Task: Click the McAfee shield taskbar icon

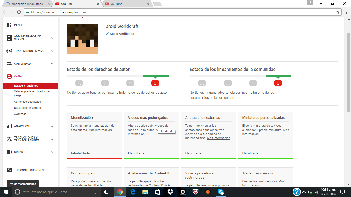Action: 195,192
